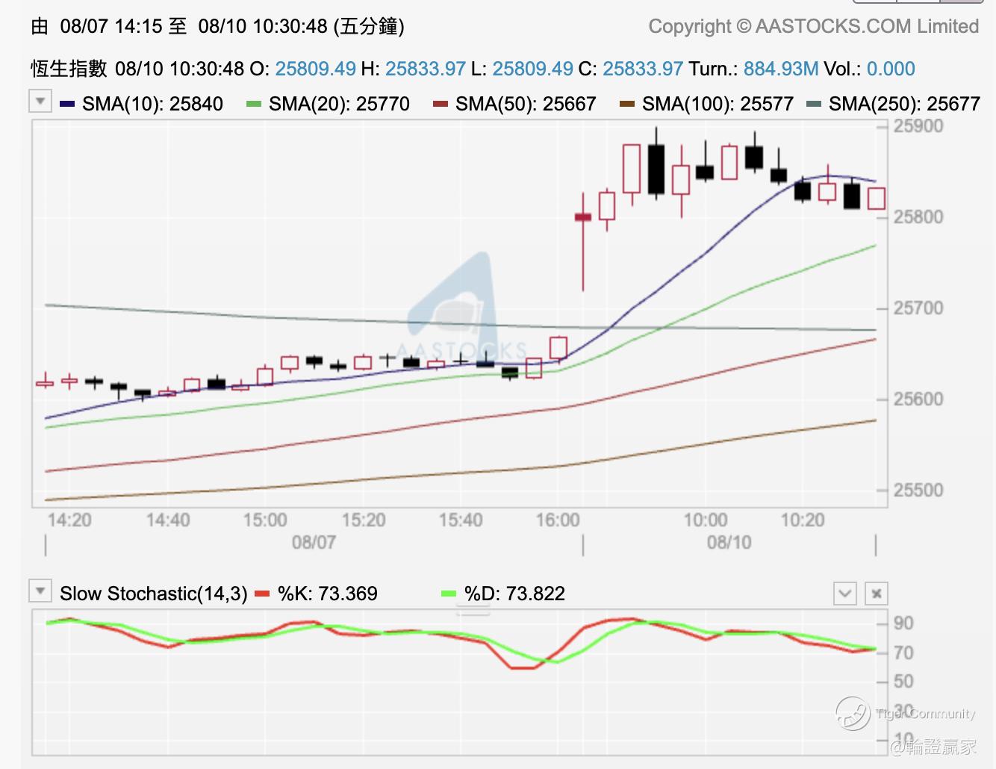Select the SMA(100): 25577 legend label
Image resolution: width=996 pixels, height=769 pixels.
[x=718, y=104]
